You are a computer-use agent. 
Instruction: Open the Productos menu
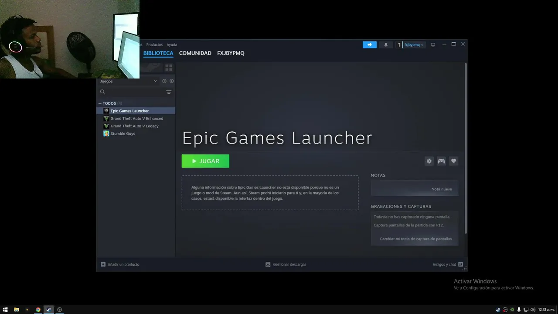154,44
